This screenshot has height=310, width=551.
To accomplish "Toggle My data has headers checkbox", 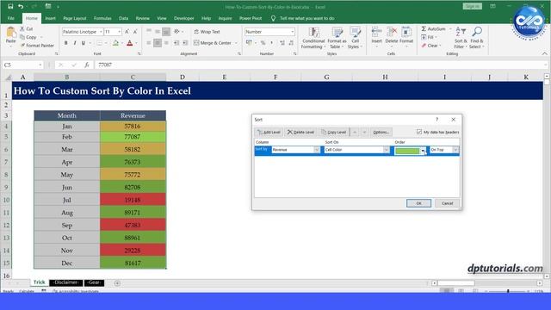I will coord(419,132).
